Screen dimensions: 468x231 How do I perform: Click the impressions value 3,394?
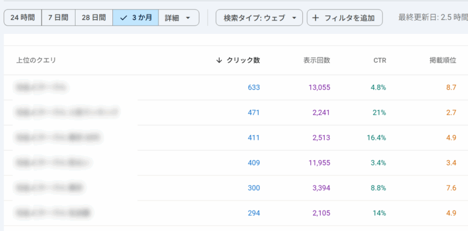(x=321, y=188)
